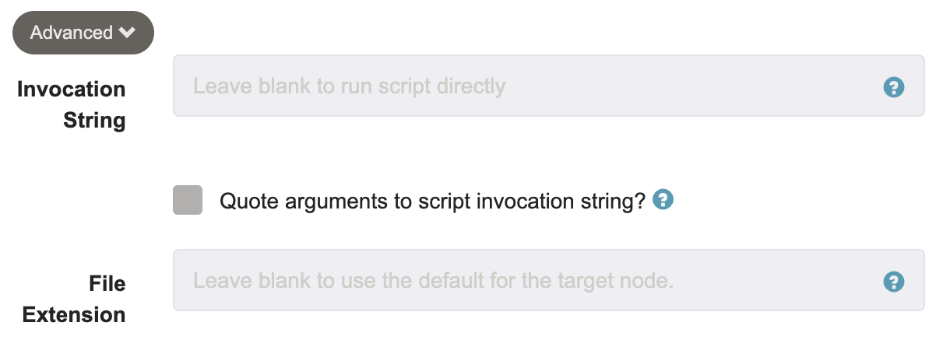Collapse the Advanced section
Viewport: 936px width, 347px height.
[83, 33]
